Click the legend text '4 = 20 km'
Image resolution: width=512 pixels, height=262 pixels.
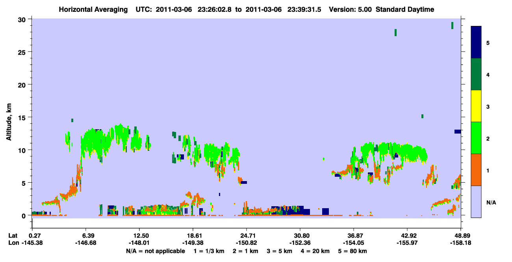point(315,251)
